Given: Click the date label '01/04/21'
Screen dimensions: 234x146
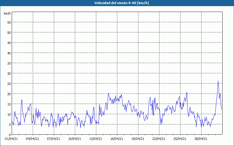Looking at the screenshot, I should [x=11, y=139].
